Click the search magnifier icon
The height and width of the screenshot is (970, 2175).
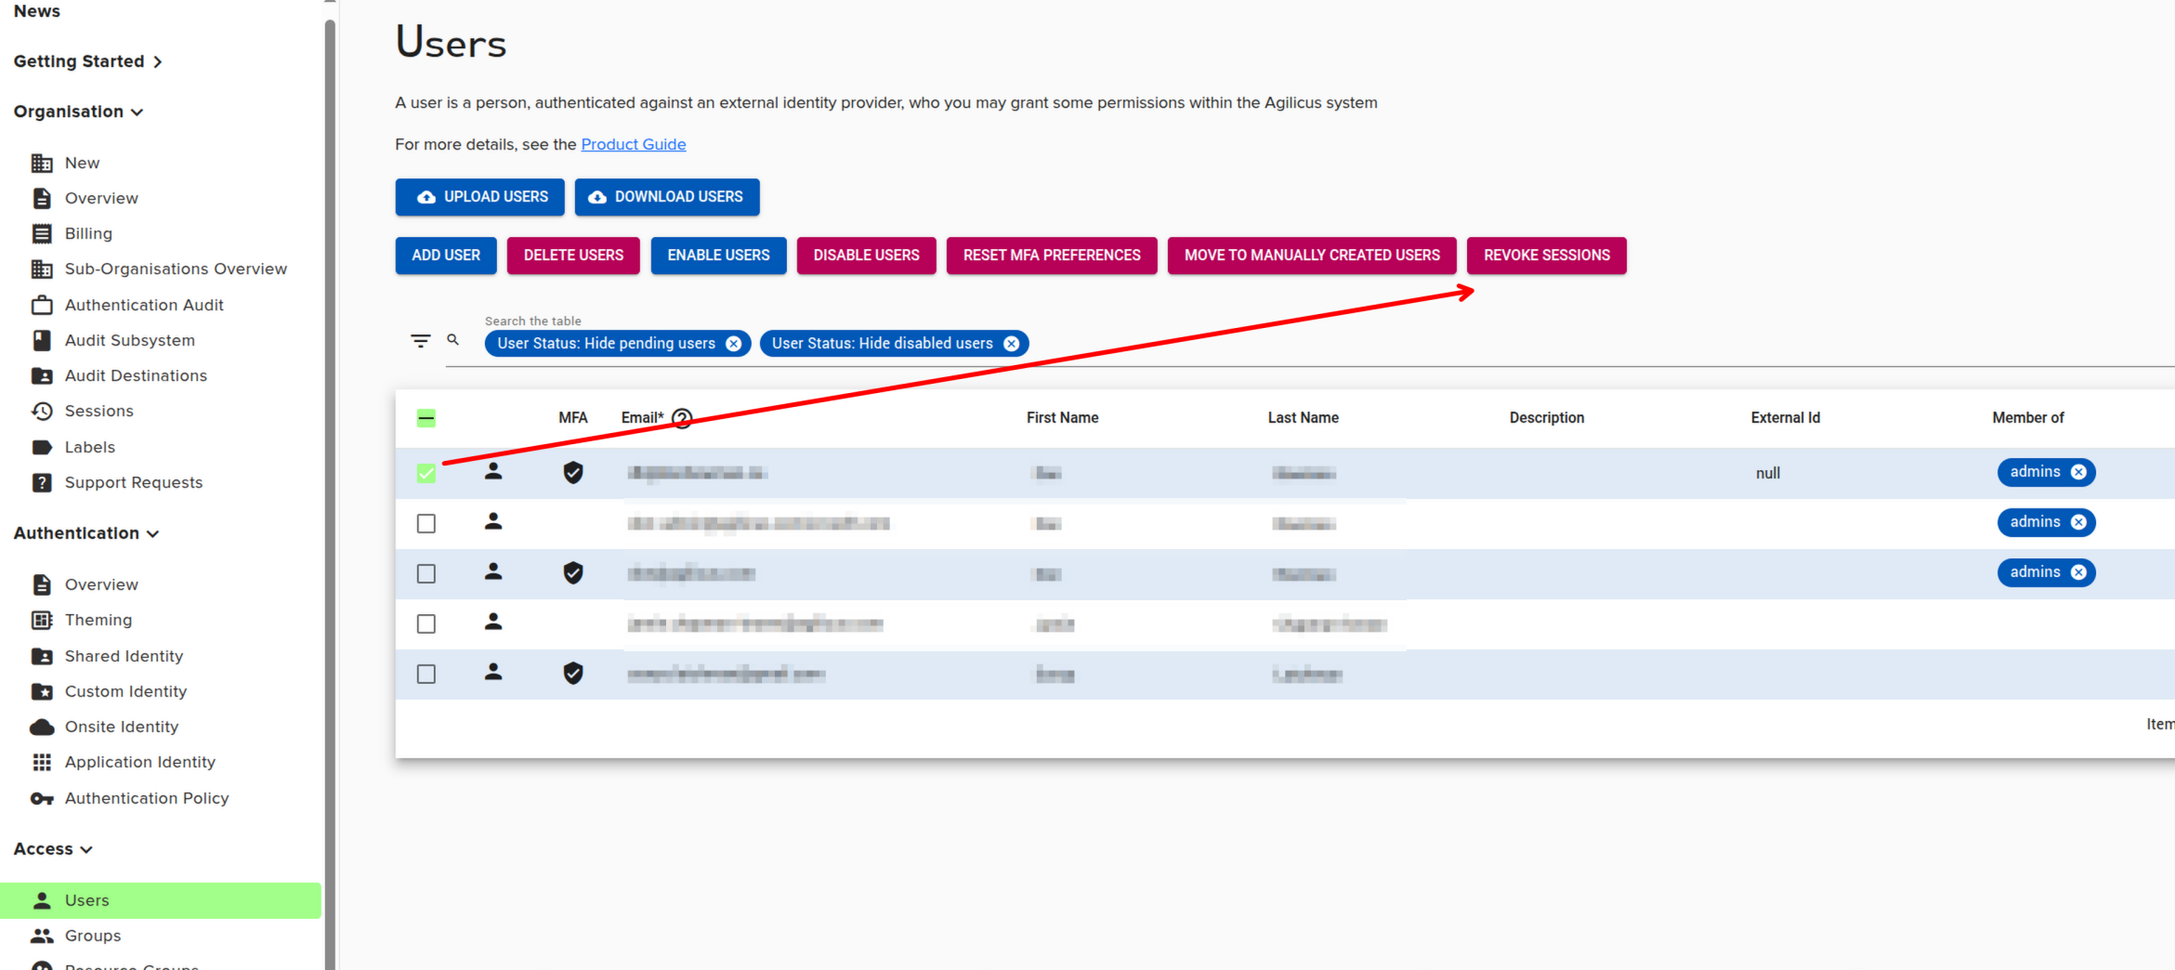tap(453, 340)
